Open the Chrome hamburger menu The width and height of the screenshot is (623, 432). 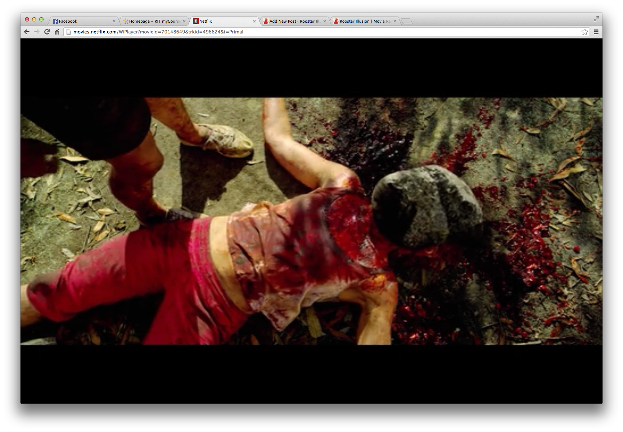tap(596, 32)
